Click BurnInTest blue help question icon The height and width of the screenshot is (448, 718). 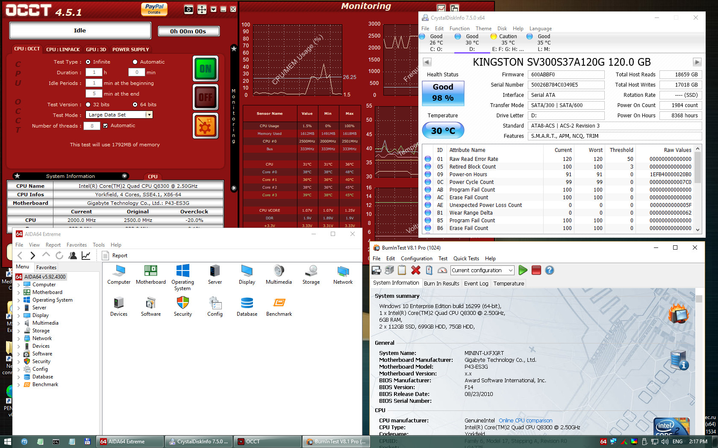tap(550, 270)
